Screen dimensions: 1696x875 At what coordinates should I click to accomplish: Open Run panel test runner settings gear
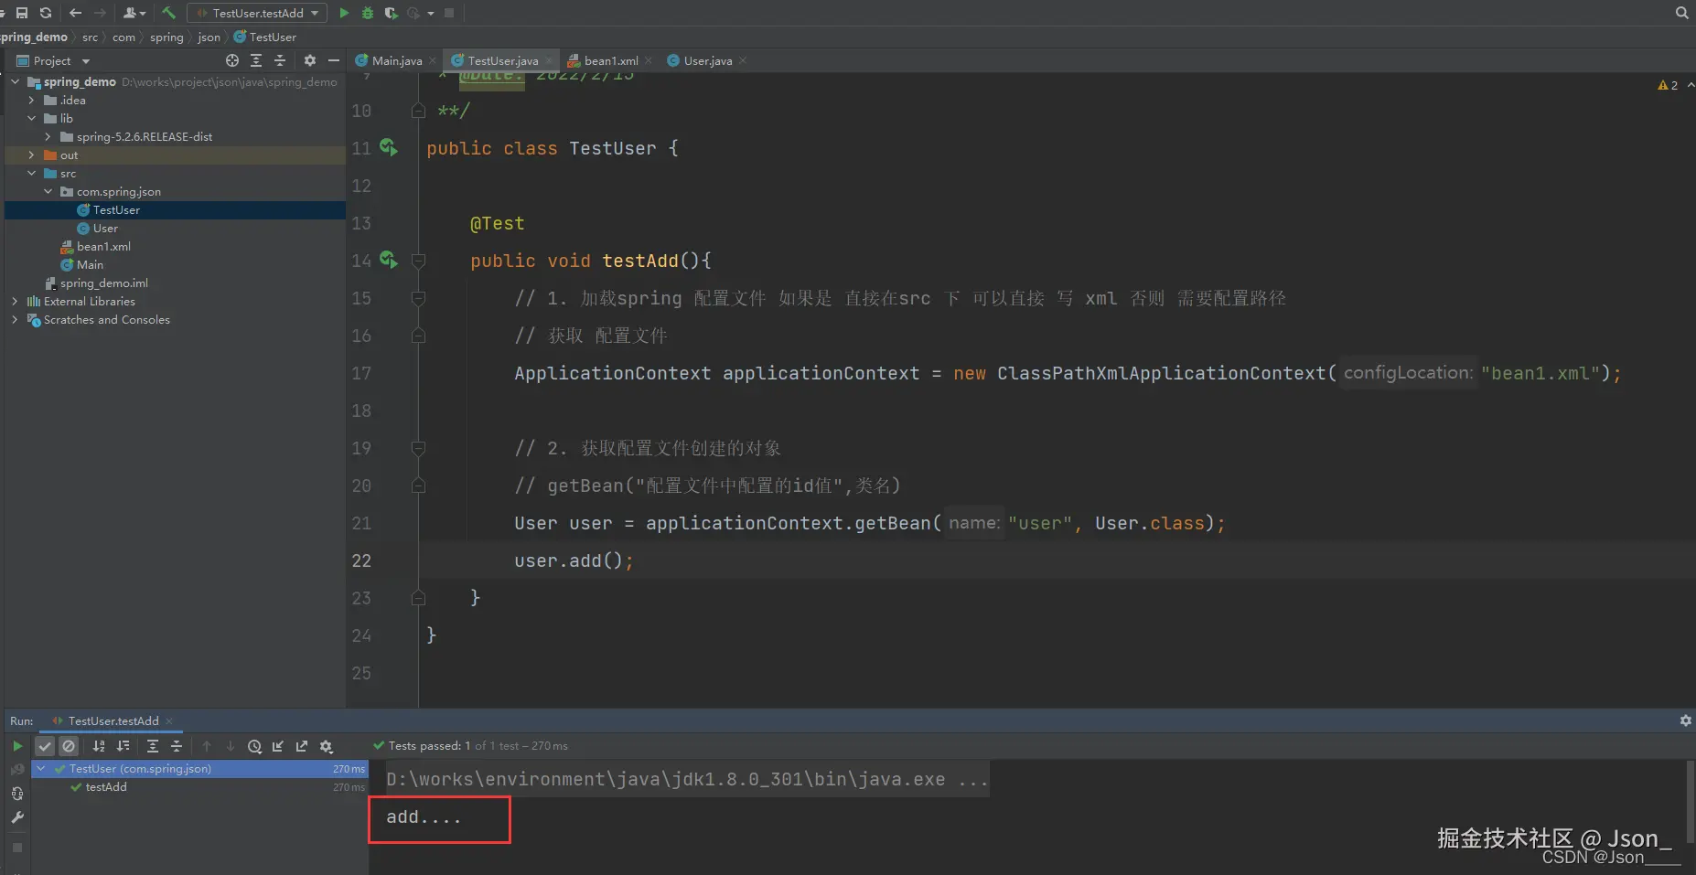(x=327, y=746)
